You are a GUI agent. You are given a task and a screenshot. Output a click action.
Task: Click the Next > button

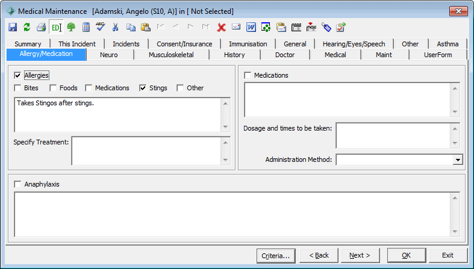(360, 255)
